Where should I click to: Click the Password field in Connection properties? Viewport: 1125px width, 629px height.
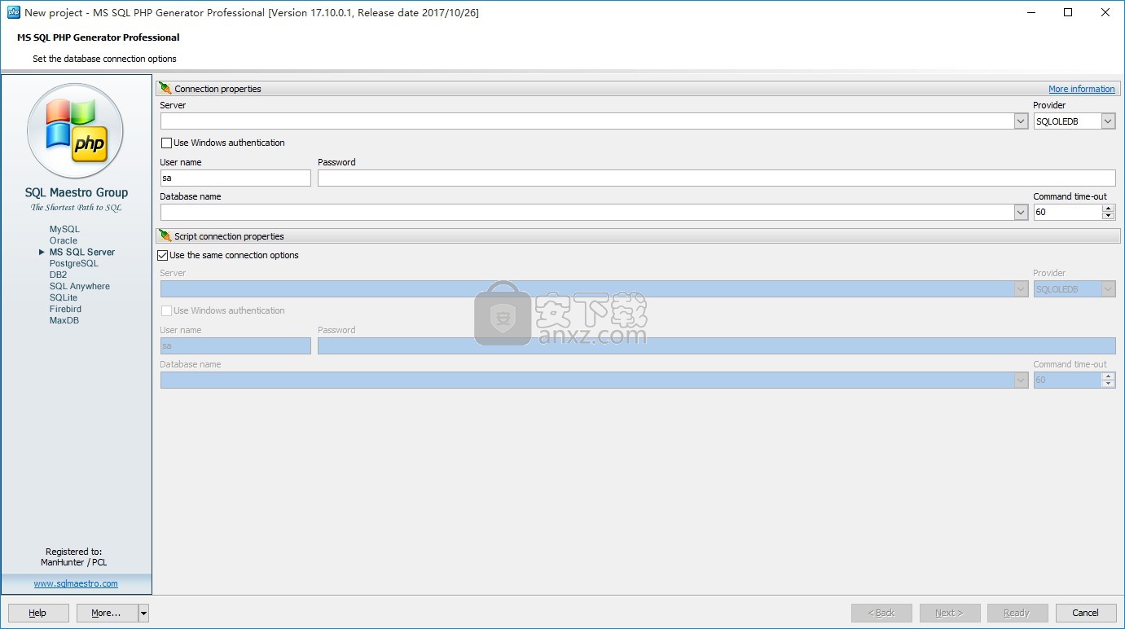pos(717,178)
